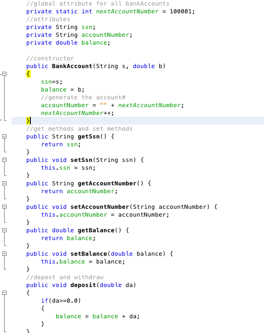
Task: Click the deposit method name
Action: tap(83, 285)
